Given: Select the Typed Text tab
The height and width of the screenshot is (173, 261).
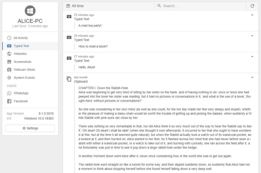Looking at the screenshot, I should tap(21, 46).
